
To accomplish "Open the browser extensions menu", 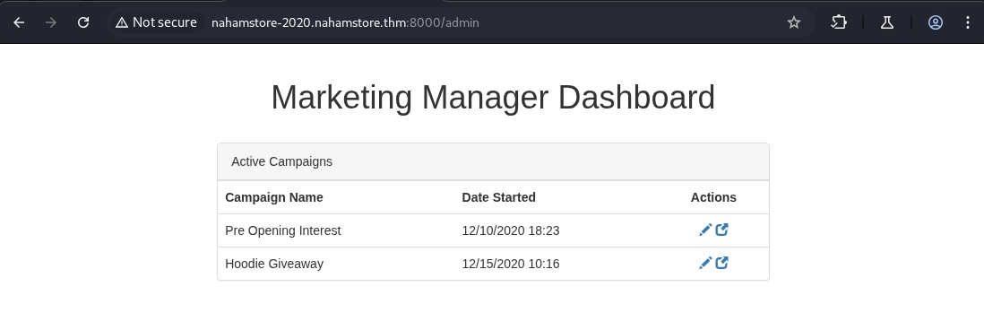I will point(839,22).
